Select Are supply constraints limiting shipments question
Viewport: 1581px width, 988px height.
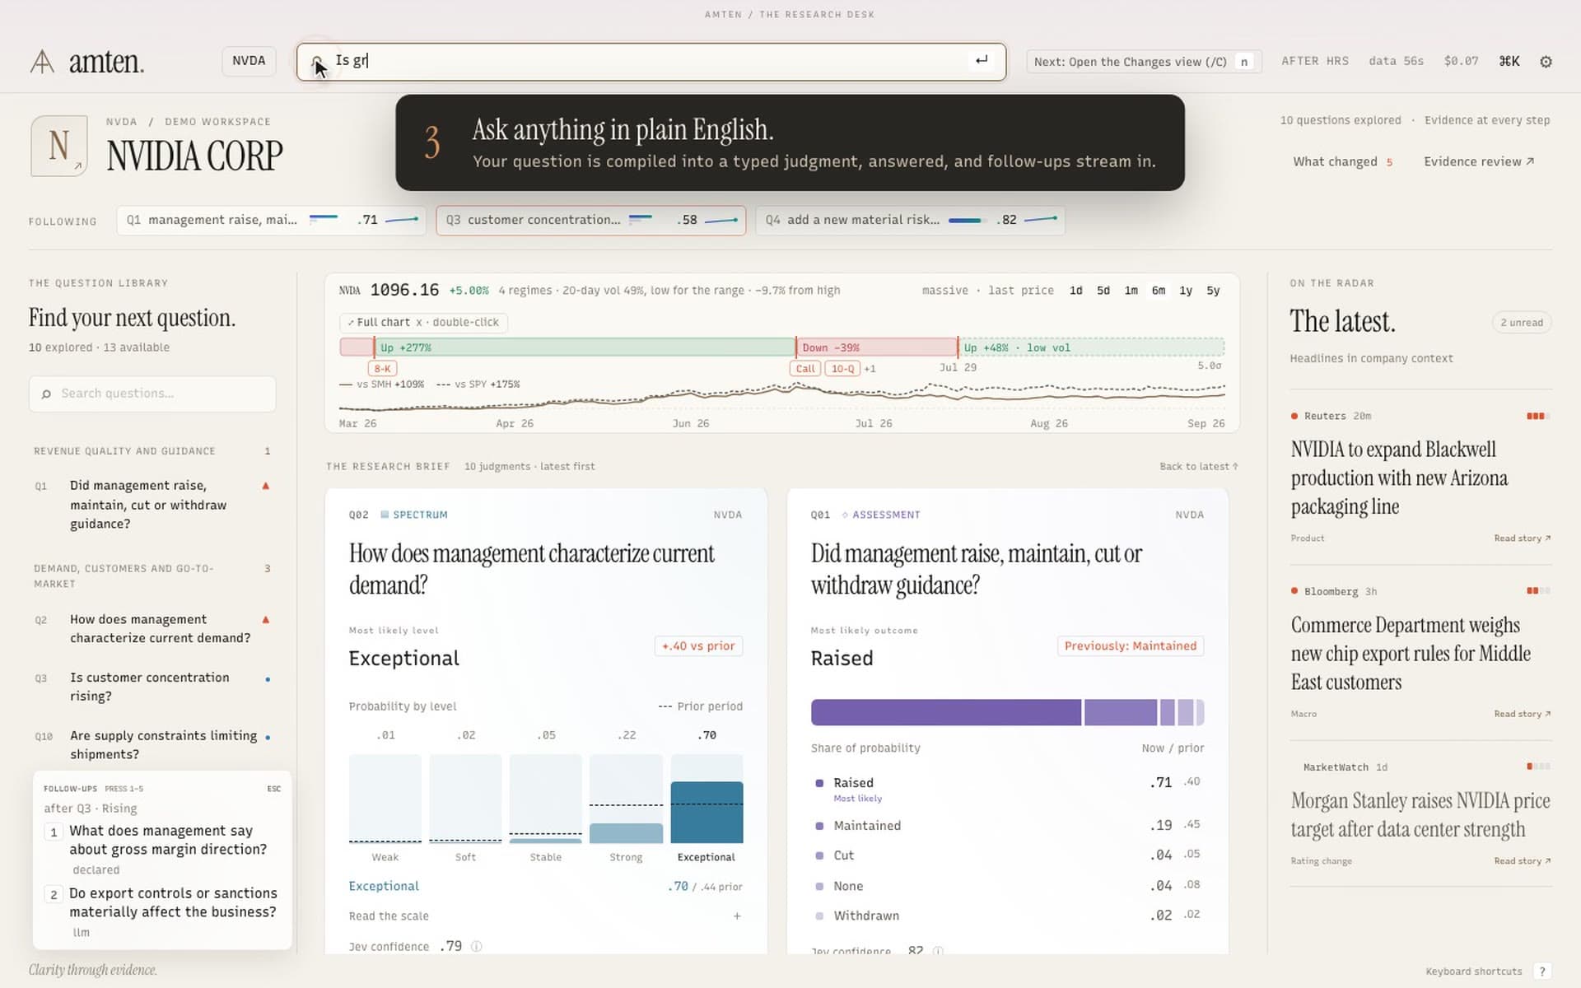pyautogui.click(x=152, y=745)
